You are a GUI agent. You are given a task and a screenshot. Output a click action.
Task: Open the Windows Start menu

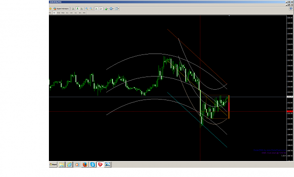[x=53, y=164]
